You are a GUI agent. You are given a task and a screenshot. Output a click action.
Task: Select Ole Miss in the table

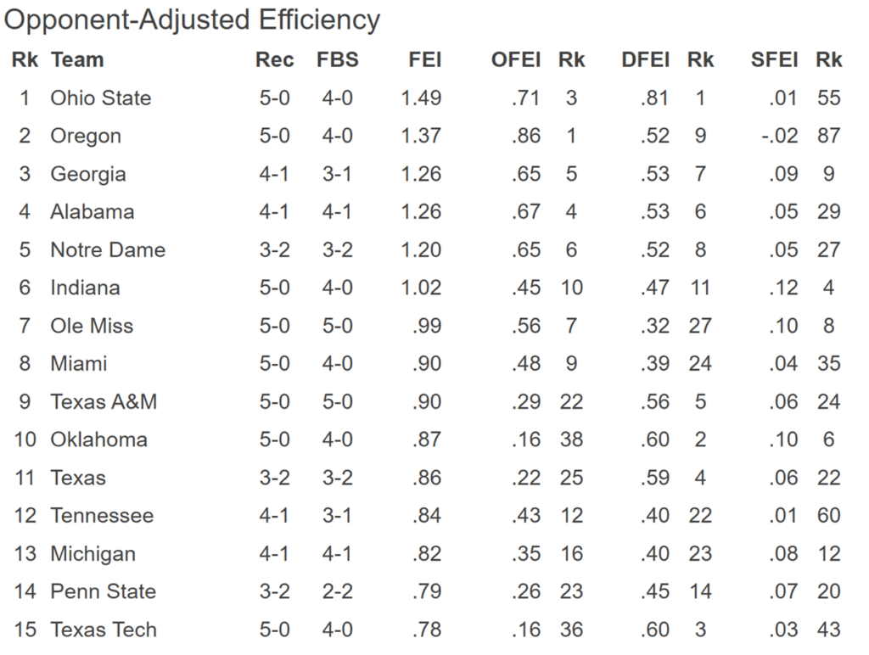pyautogui.click(x=92, y=326)
